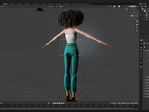Click the blue Z axis on navigation gizmo
149x112 pixels.
click(x=134, y=12)
